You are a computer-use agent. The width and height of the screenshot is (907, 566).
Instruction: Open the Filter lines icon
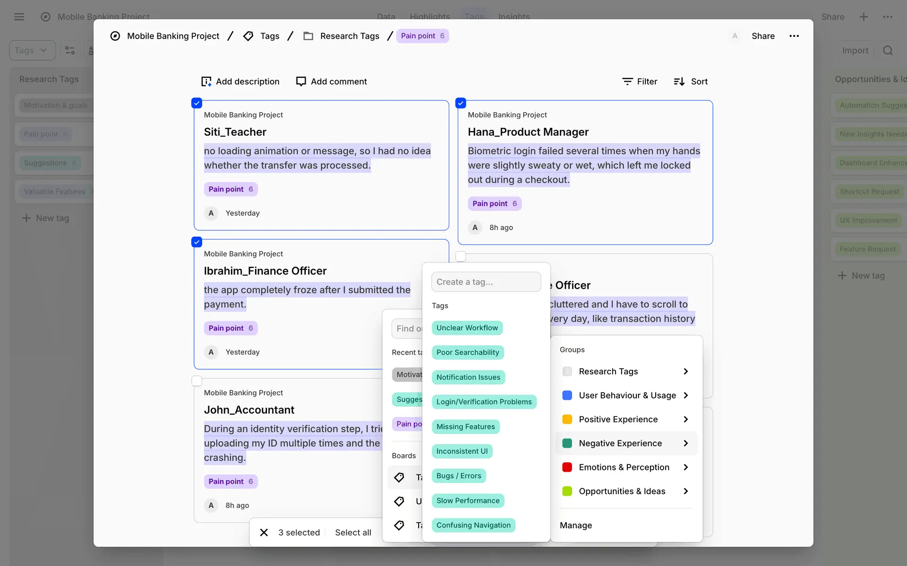(627, 82)
